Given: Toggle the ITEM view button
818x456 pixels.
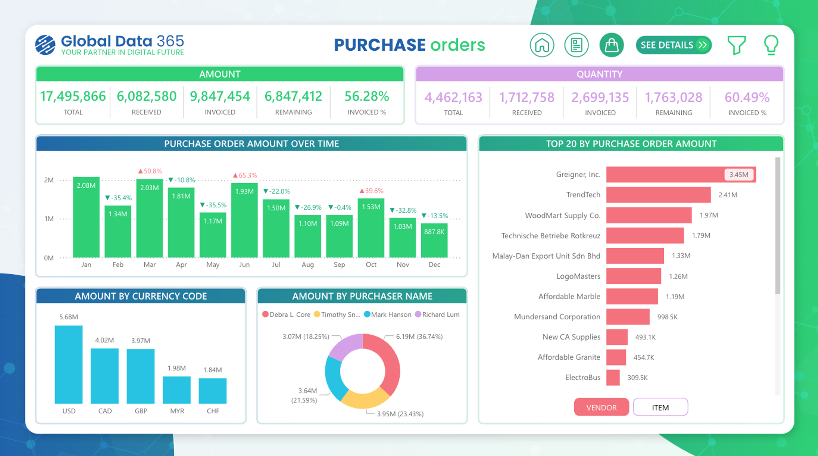Looking at the screenshot, I should [x=660, y=407].
